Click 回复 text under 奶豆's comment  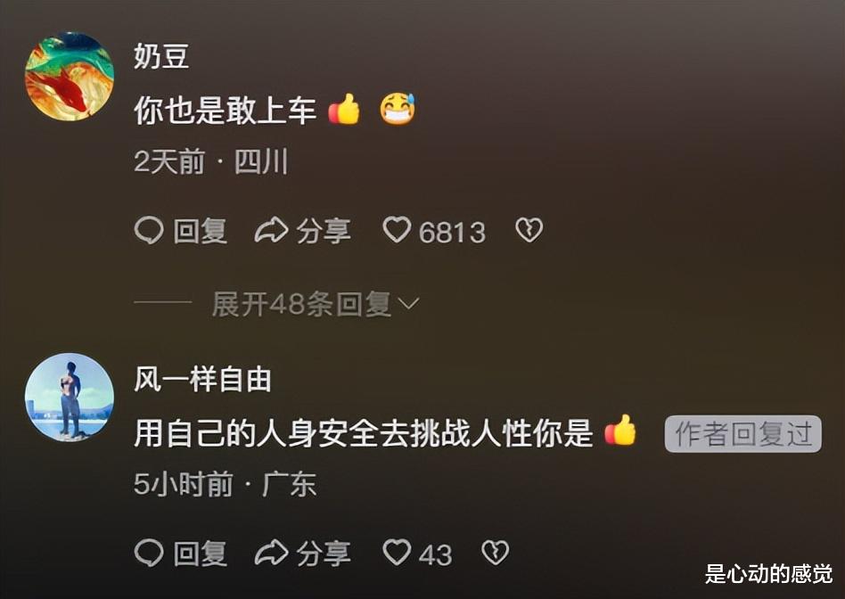[x=200, y=231]
